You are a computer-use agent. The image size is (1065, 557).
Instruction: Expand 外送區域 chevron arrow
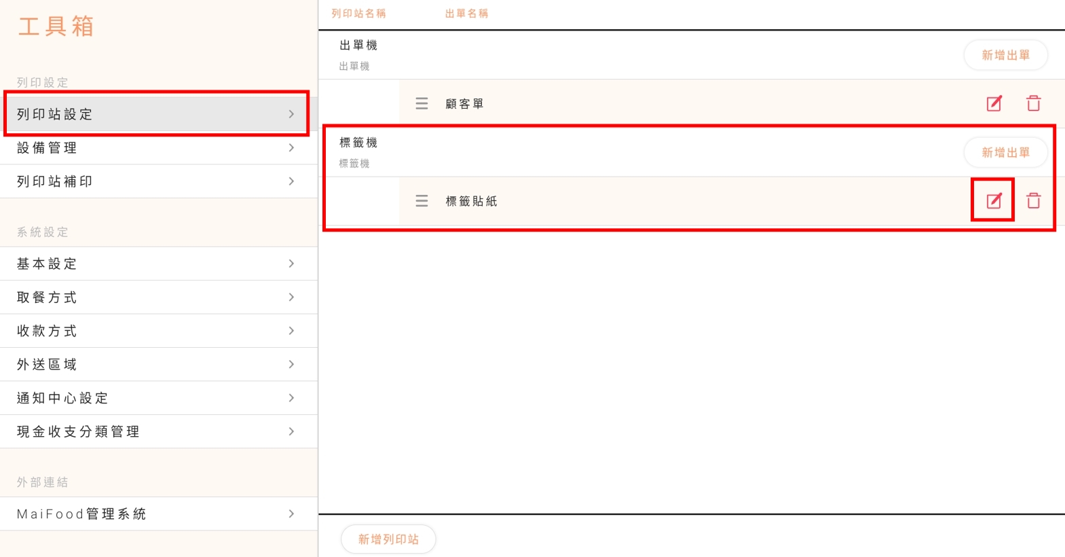pos(291,365)
